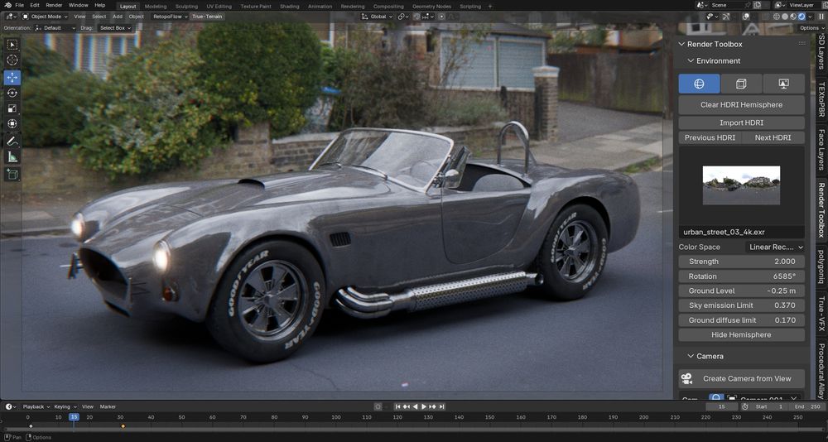Toggle snapping magnet icon
828x442 pixels.
point(416,17)
